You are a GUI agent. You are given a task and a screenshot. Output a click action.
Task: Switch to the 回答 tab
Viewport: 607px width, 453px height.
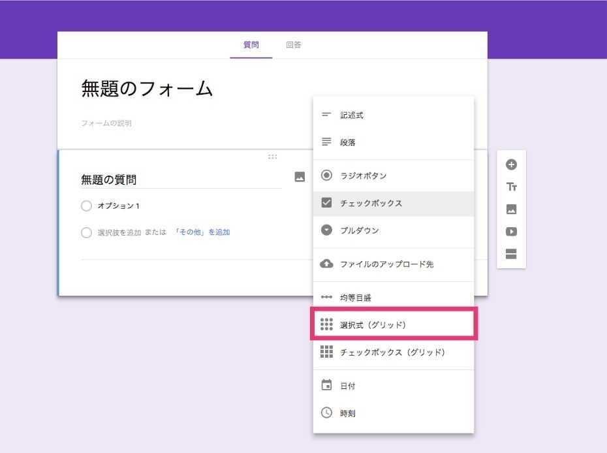[292, 45]
